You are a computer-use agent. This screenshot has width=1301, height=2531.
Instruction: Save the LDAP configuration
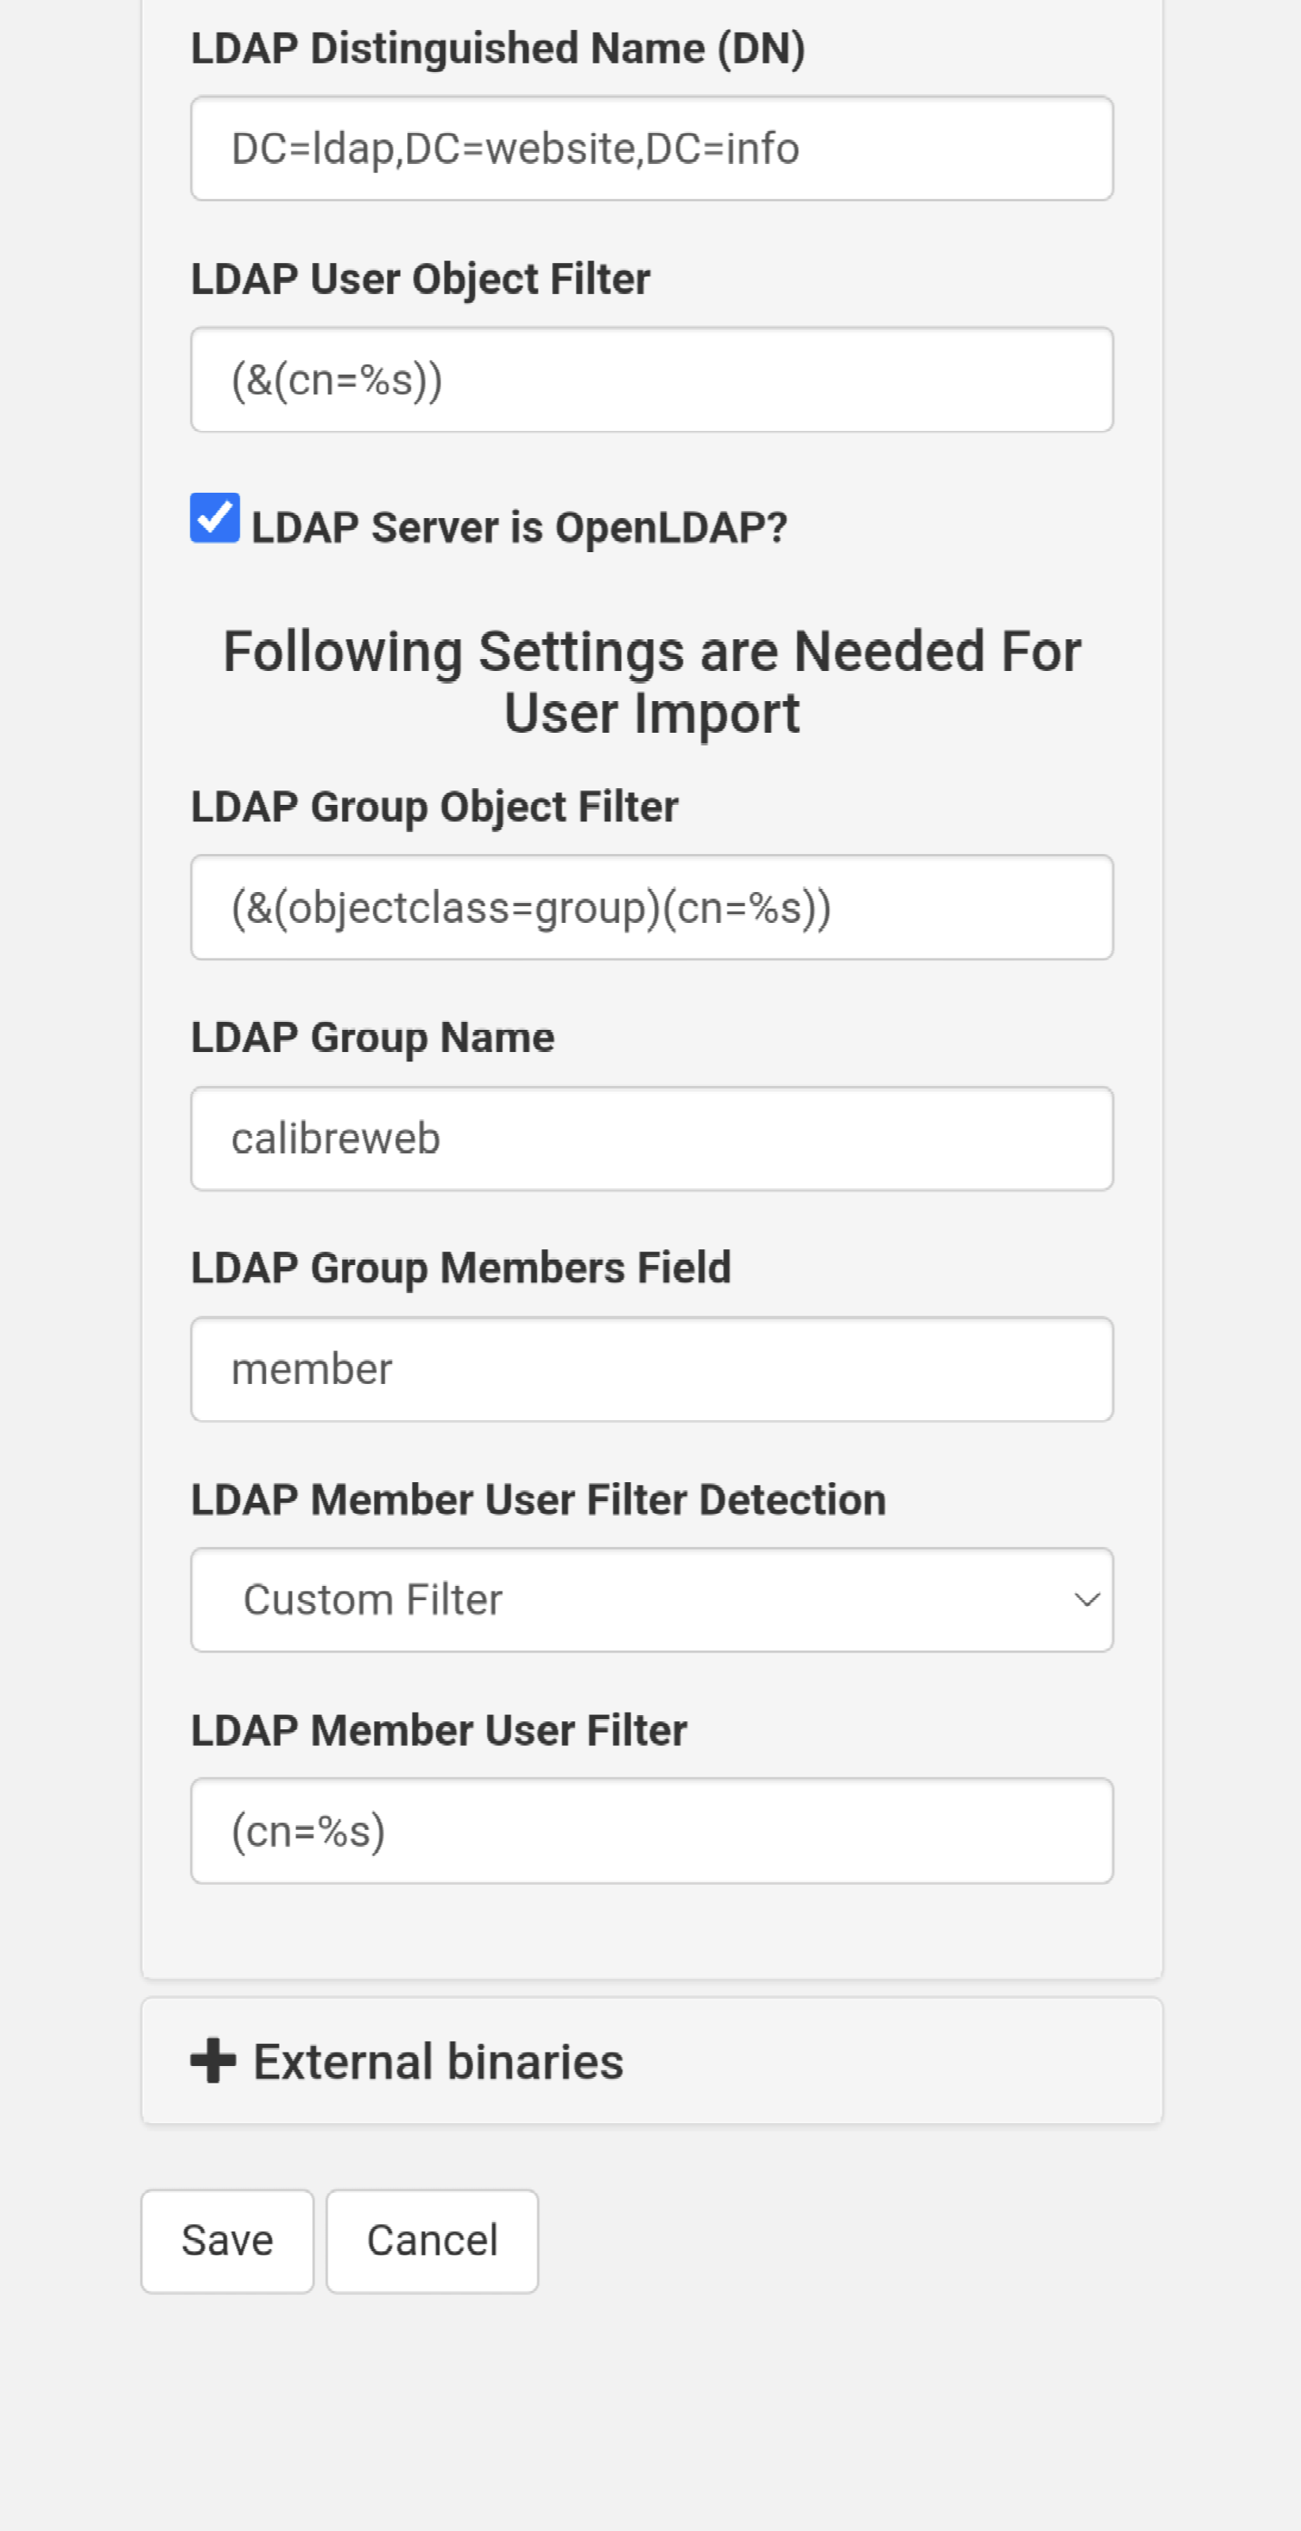coord(226,2239)
